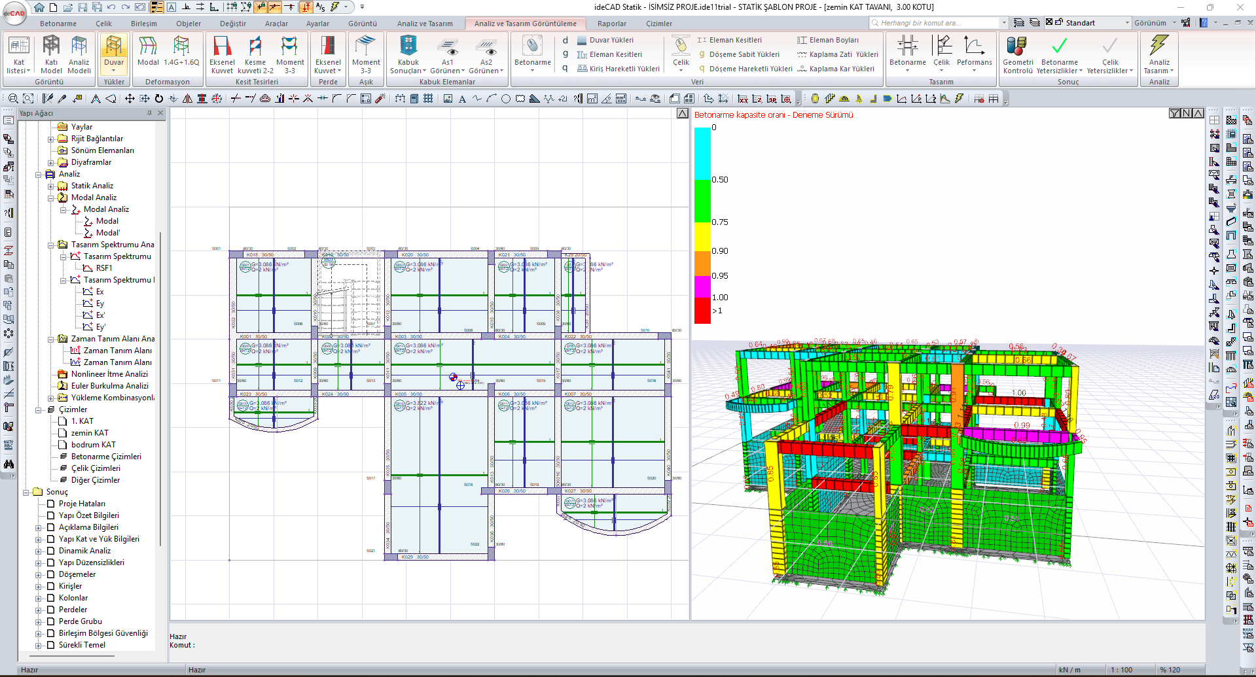1256x677 pixels.
Task: Collapse the Modal Analiz folder node
Action: tap(51, 198)
